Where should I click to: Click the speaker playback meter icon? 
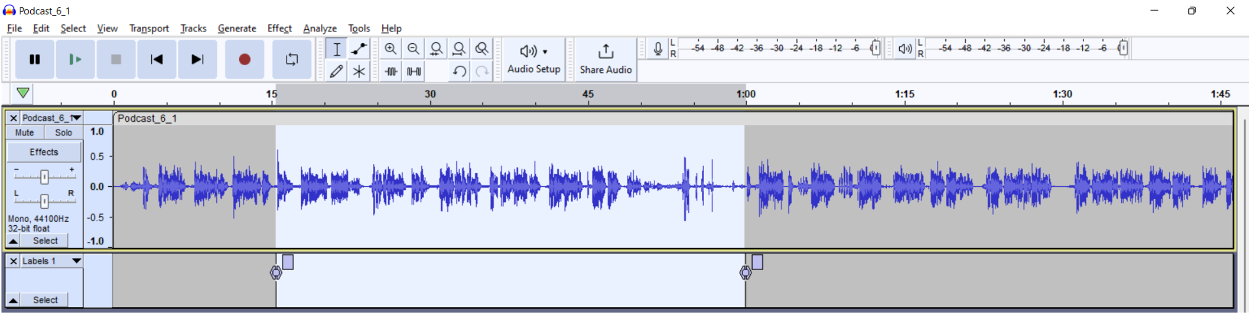[x=905, y=48]
